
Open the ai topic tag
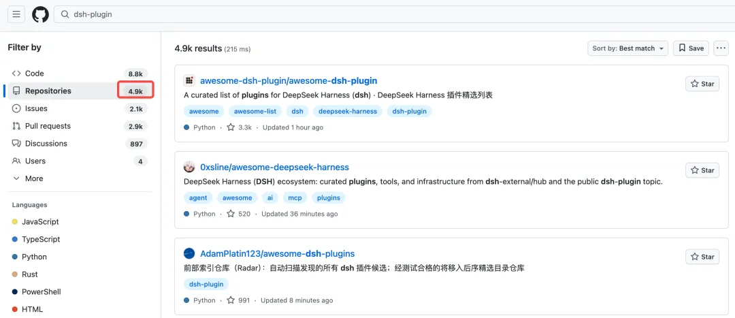270,198
